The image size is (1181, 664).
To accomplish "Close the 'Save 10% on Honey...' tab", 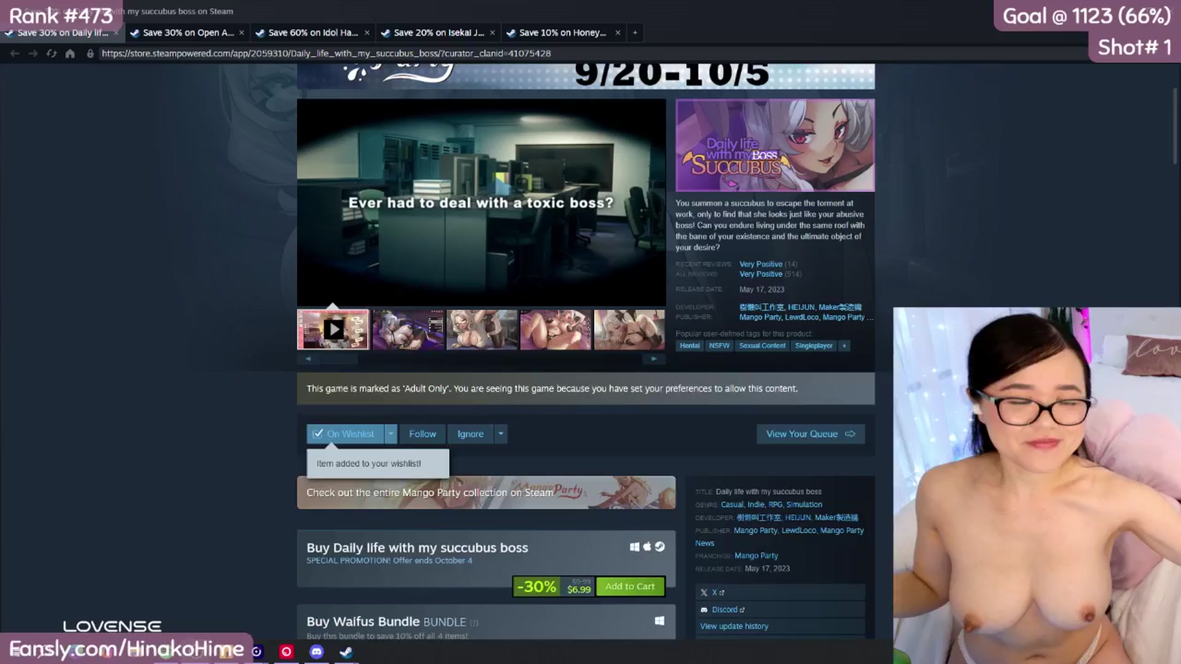I will click(x=618, y=33).
